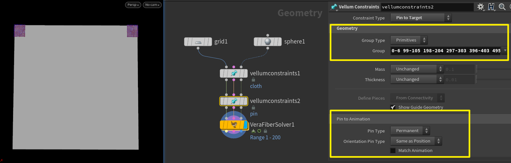Open Thickness Unchanged dropdown
Image resolution: width=511 pixels, height=163 pixels.
point(417,79)
